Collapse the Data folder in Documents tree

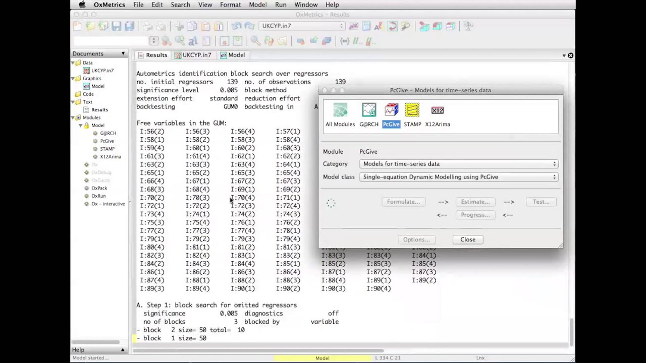click(x=73, y=63)
